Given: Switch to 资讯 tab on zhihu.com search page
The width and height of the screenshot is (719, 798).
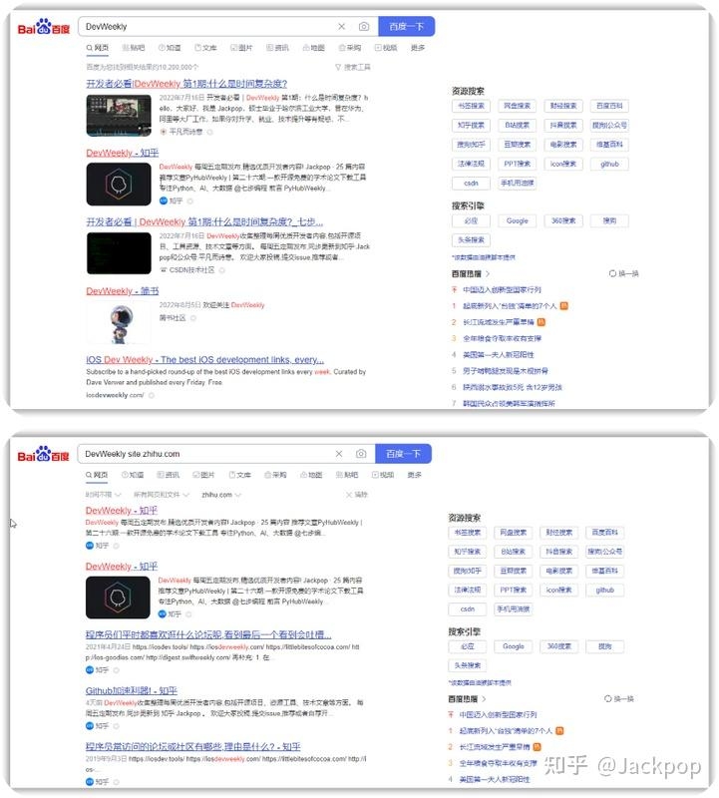Looking at the screenshot, I should click(169, 475).
